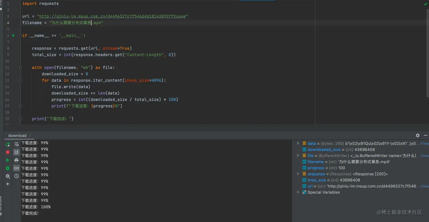Image resolution: width=429 pixels, height=222 pixels.
Task: Click the '下载完成!' console line
Action: coord(30,213)
